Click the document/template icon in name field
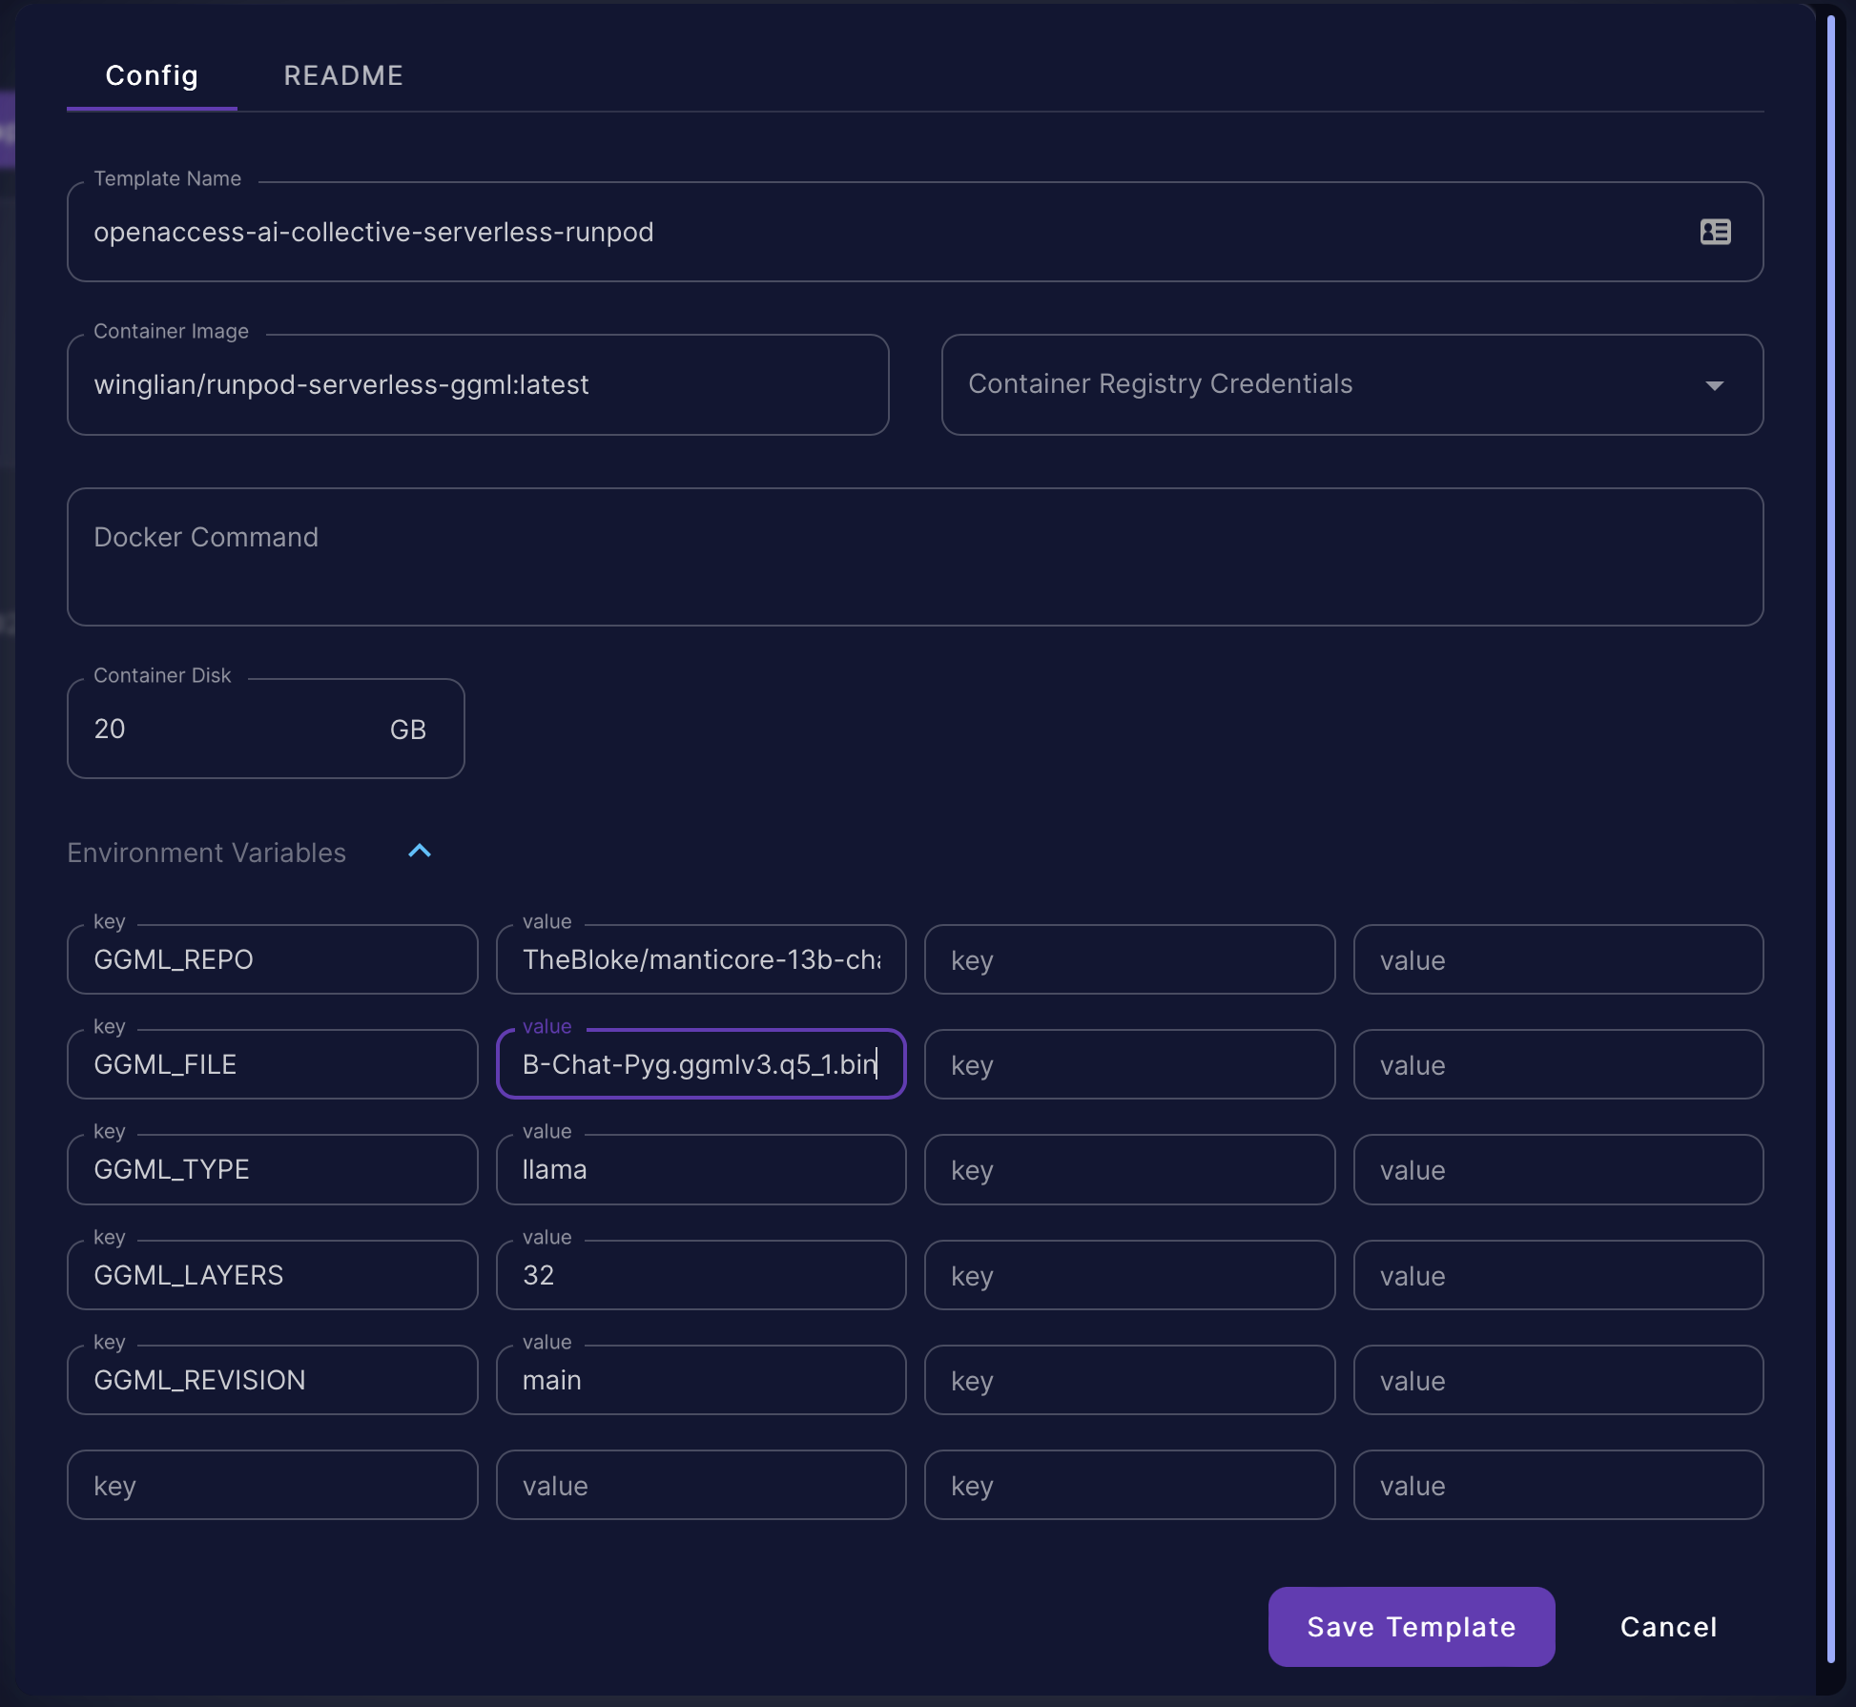Viewport: 1856px width, 1707px height. pos(1716,230)
